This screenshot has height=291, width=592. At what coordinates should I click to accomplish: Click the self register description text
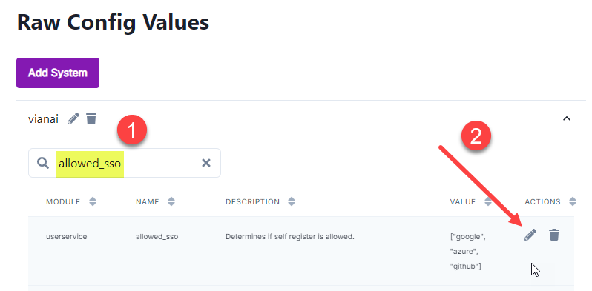[x=289, y=237]
